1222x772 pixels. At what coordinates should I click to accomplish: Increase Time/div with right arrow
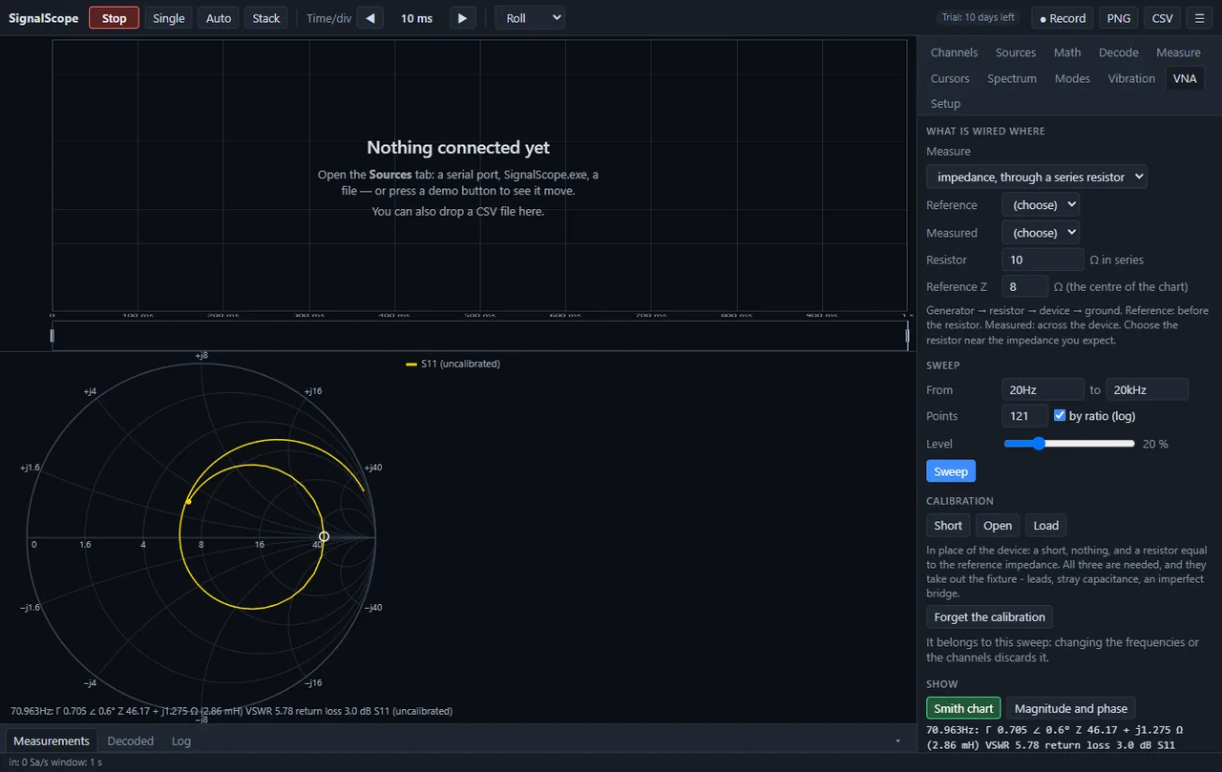[463, 18]
